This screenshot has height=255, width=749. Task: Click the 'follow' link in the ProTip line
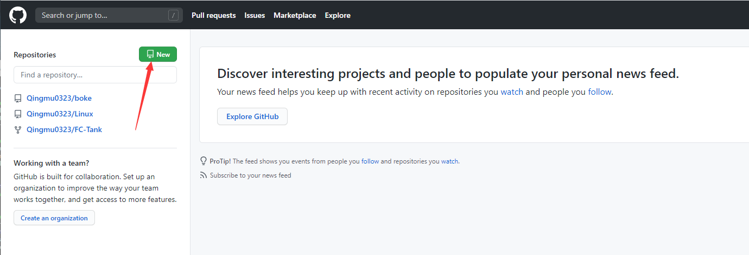(370, 161)
